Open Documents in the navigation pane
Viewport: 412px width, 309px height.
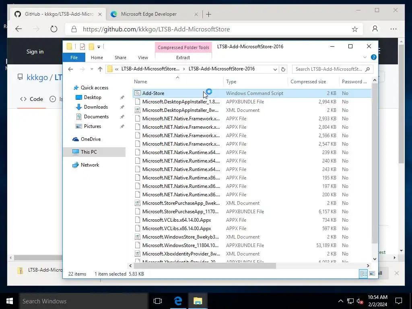point(96,117)
